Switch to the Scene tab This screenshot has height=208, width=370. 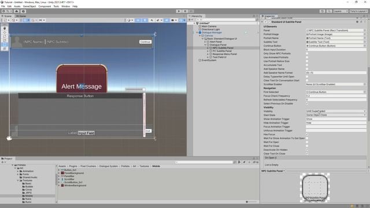(7, 16)
